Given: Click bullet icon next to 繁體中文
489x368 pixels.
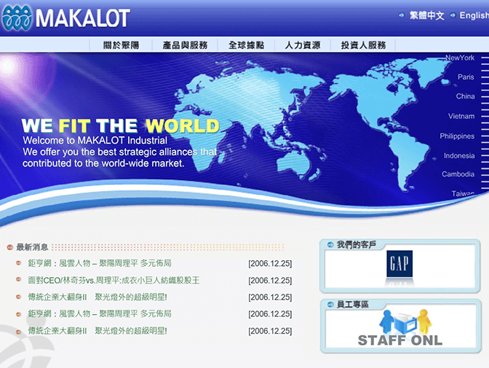Looking at the screenshot, I should coord(402,15).
